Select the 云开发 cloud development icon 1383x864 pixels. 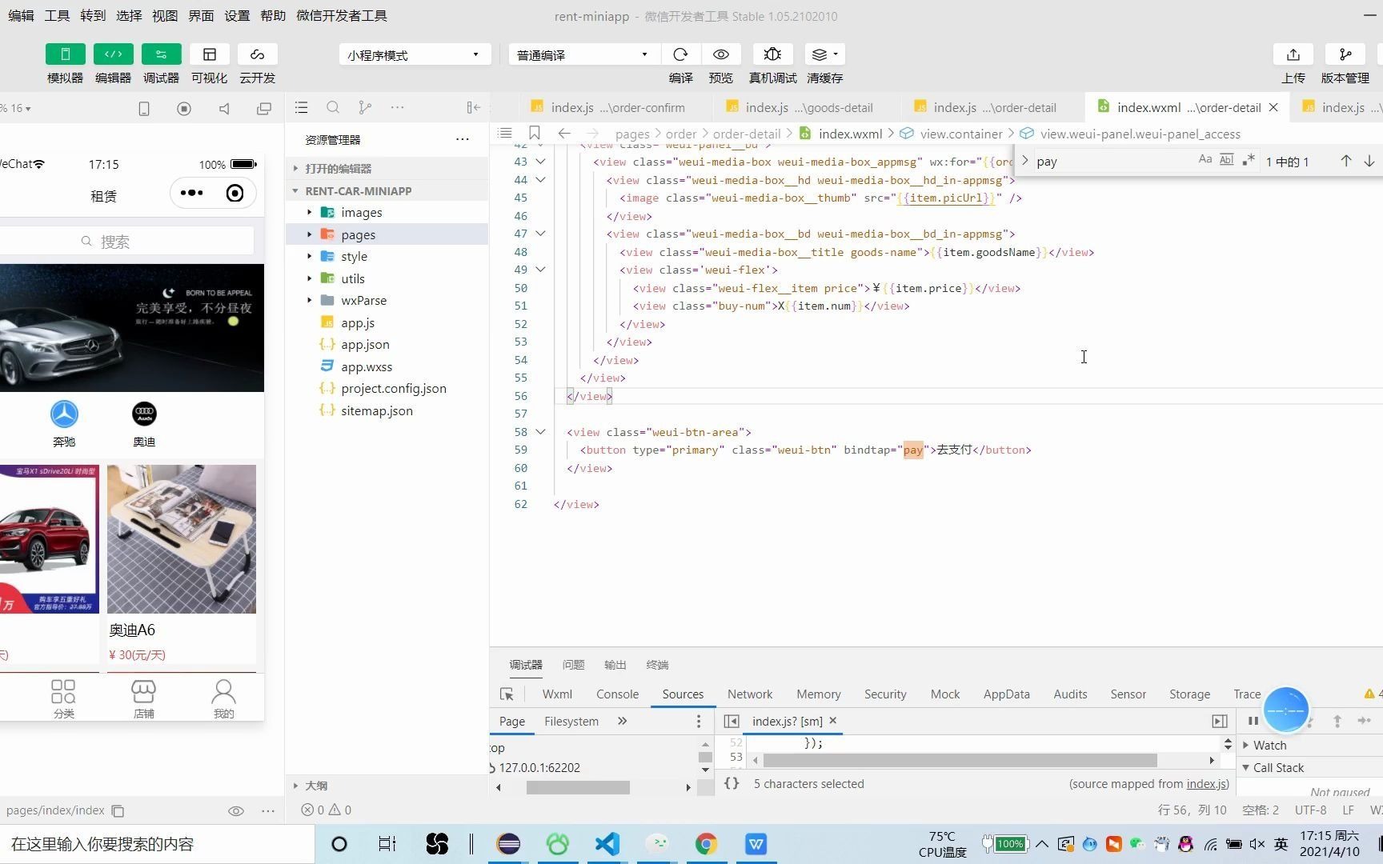pyautogui.click(x=256, y=54)
